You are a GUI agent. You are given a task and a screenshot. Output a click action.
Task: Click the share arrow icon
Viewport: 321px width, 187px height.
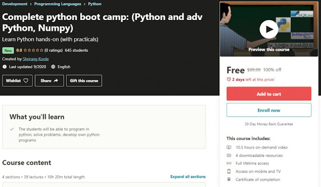(56, 80)
